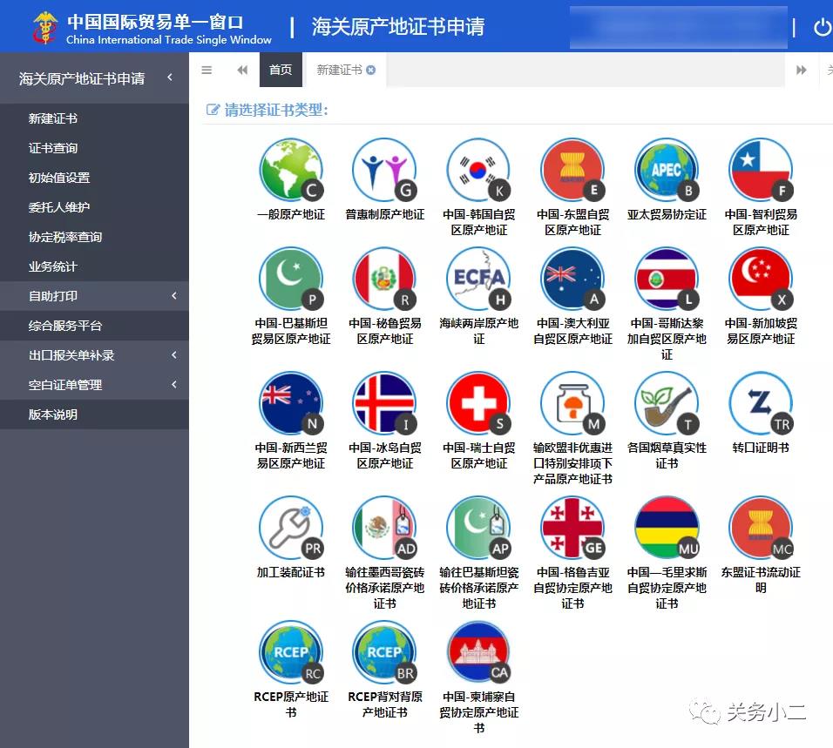833x748 pixels.
Task: Open the 一般原产地证 certificate application
Action: [291, 170]
